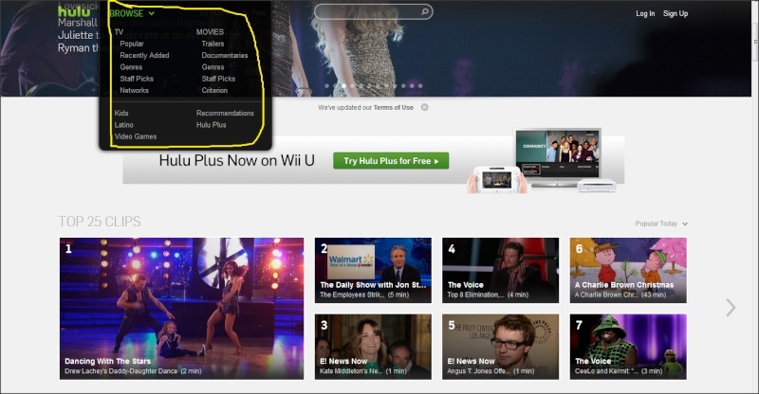Play E! News Now Kate Middleton clip
The width and height of the screenshot is (759, 394).
[373, 347]
